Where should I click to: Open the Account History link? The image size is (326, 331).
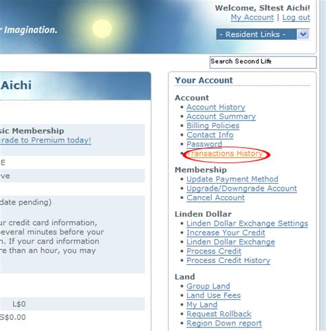(x=216, y=107)
